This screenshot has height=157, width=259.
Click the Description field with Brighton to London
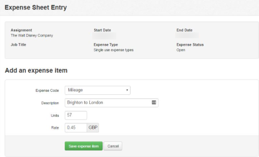(111, 103)
